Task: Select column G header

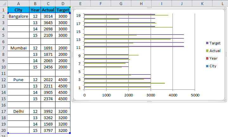Action: [x=121, y=3]
